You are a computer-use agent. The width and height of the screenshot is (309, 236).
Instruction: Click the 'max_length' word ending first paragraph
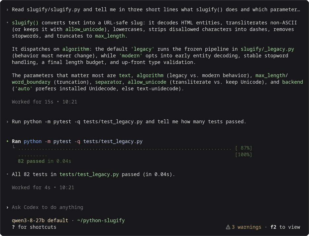point(110,36)
